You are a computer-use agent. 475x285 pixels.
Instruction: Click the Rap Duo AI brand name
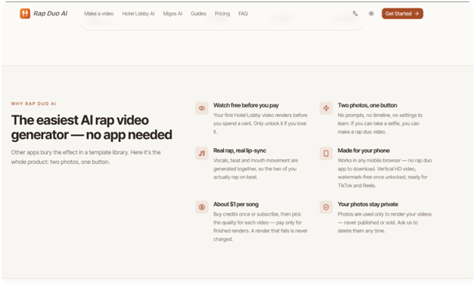point(50,14)
